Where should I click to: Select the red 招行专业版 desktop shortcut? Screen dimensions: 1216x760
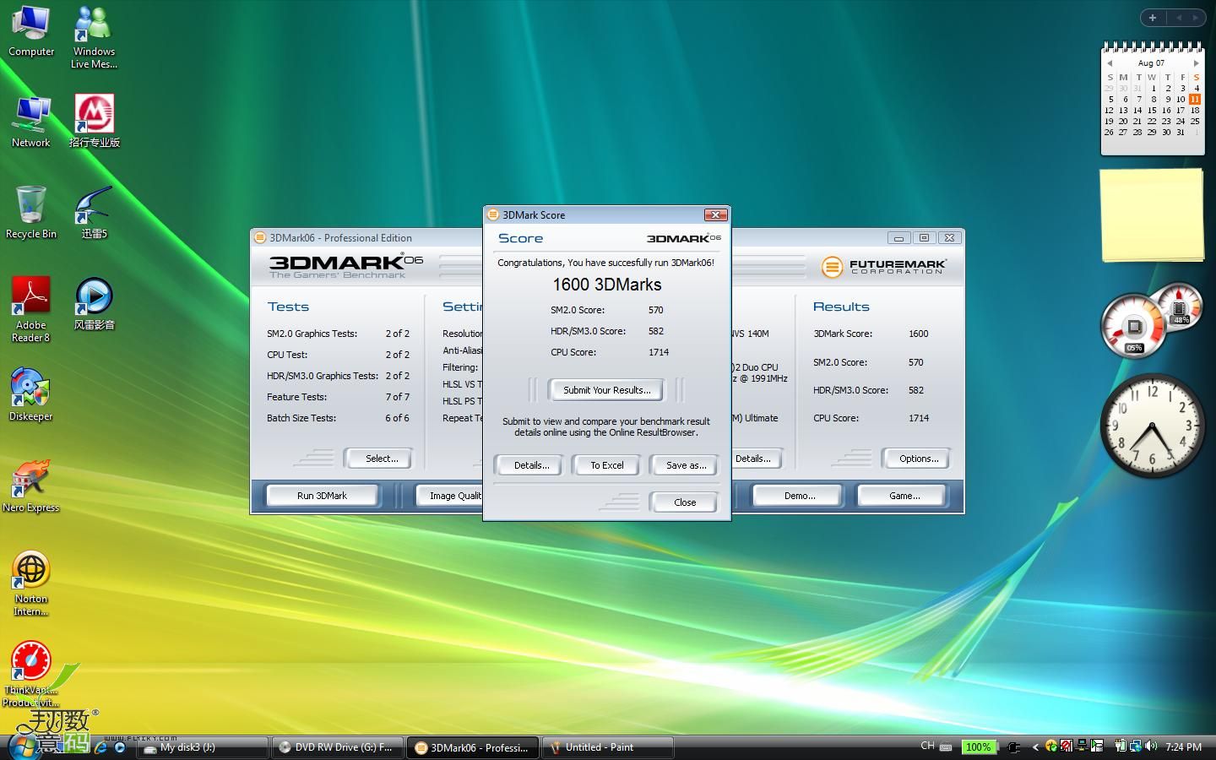point(94,122)
